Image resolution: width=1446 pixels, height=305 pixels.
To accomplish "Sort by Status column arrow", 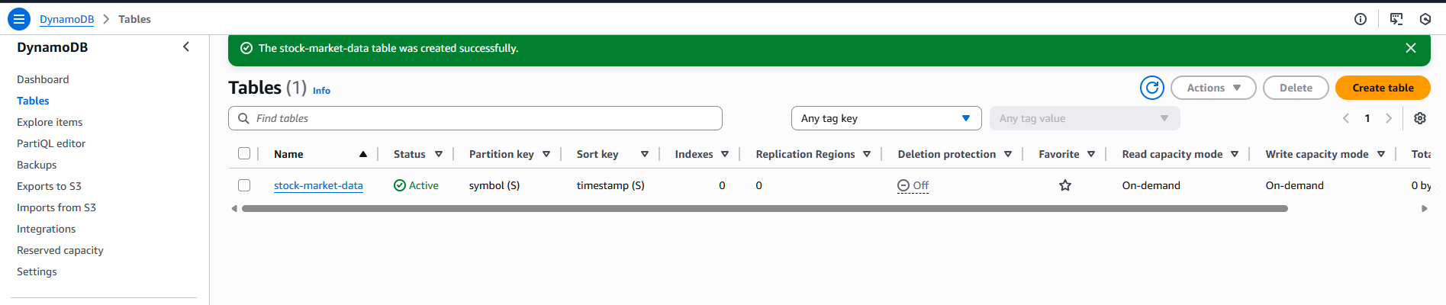I will coord(439,154).
